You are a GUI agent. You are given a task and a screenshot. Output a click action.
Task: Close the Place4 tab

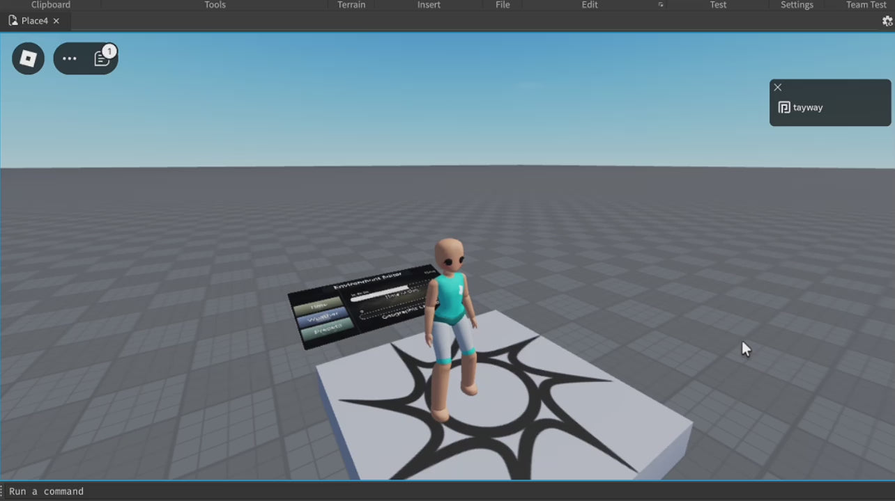pyautogui.click(x=56, y=21)
